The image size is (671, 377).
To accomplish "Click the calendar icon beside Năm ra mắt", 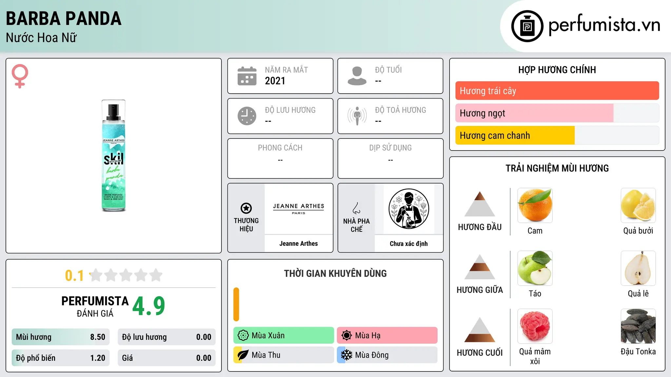I will (x=247, y=76).
